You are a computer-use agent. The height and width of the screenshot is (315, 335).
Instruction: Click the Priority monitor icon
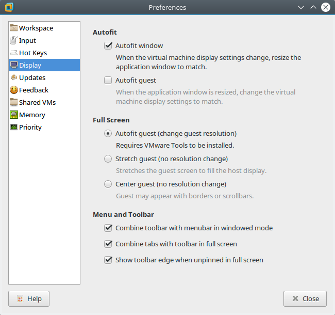14,128
